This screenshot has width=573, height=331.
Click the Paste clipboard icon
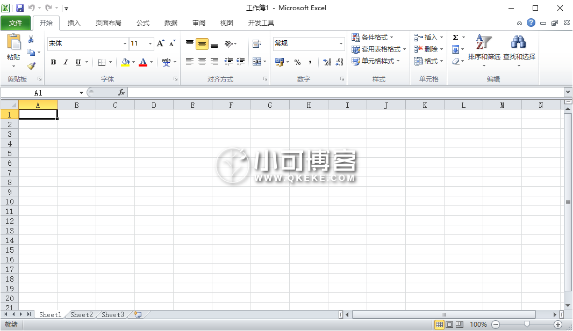pos(14,42)
